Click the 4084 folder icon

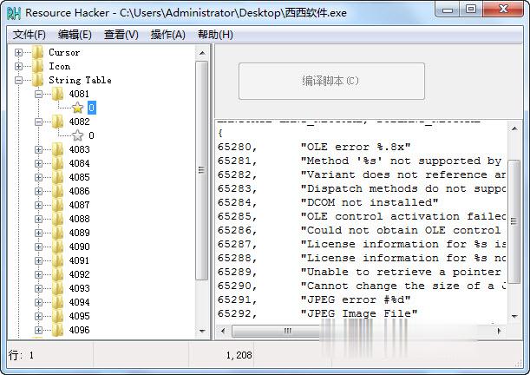pos(58,163)
